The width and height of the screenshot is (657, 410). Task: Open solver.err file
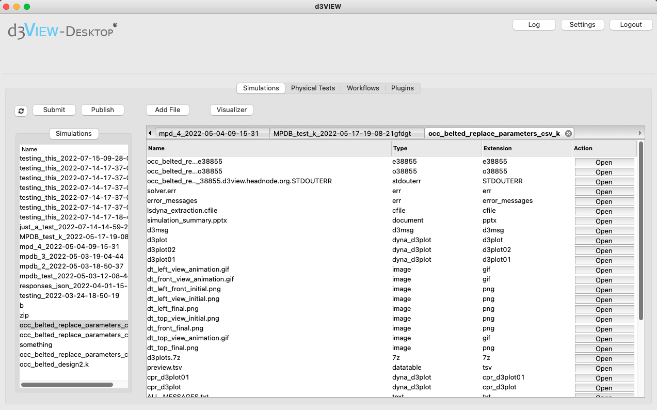604,192
